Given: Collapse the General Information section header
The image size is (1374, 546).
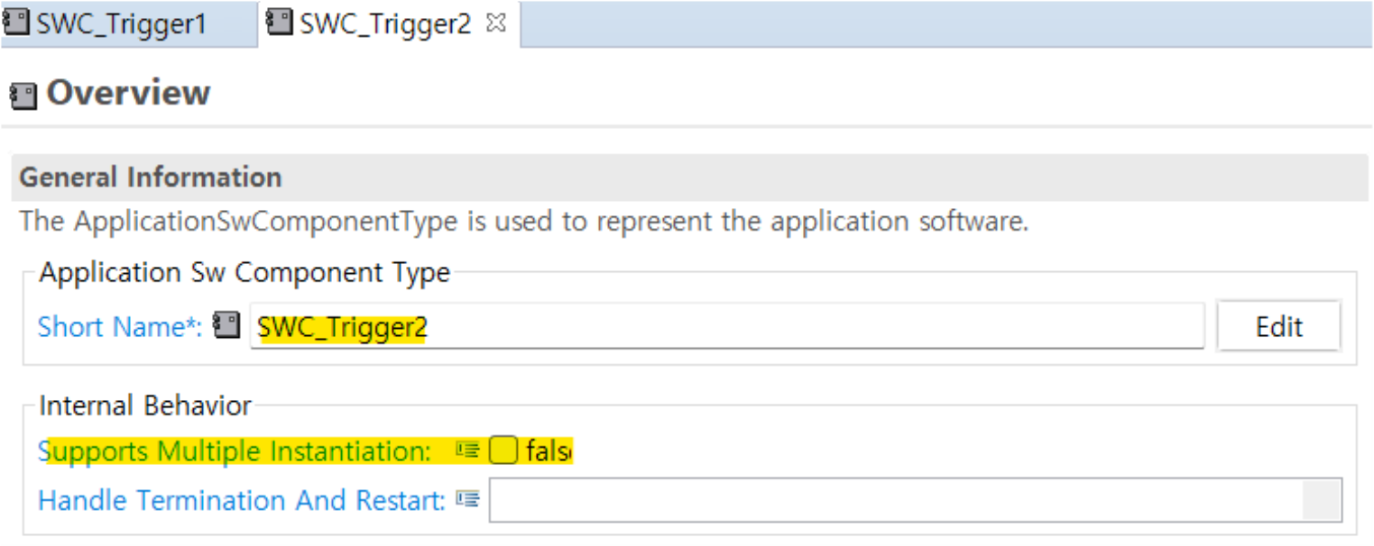Looking at the screenshot, I should pyautogui.click(x=150, y=177).
